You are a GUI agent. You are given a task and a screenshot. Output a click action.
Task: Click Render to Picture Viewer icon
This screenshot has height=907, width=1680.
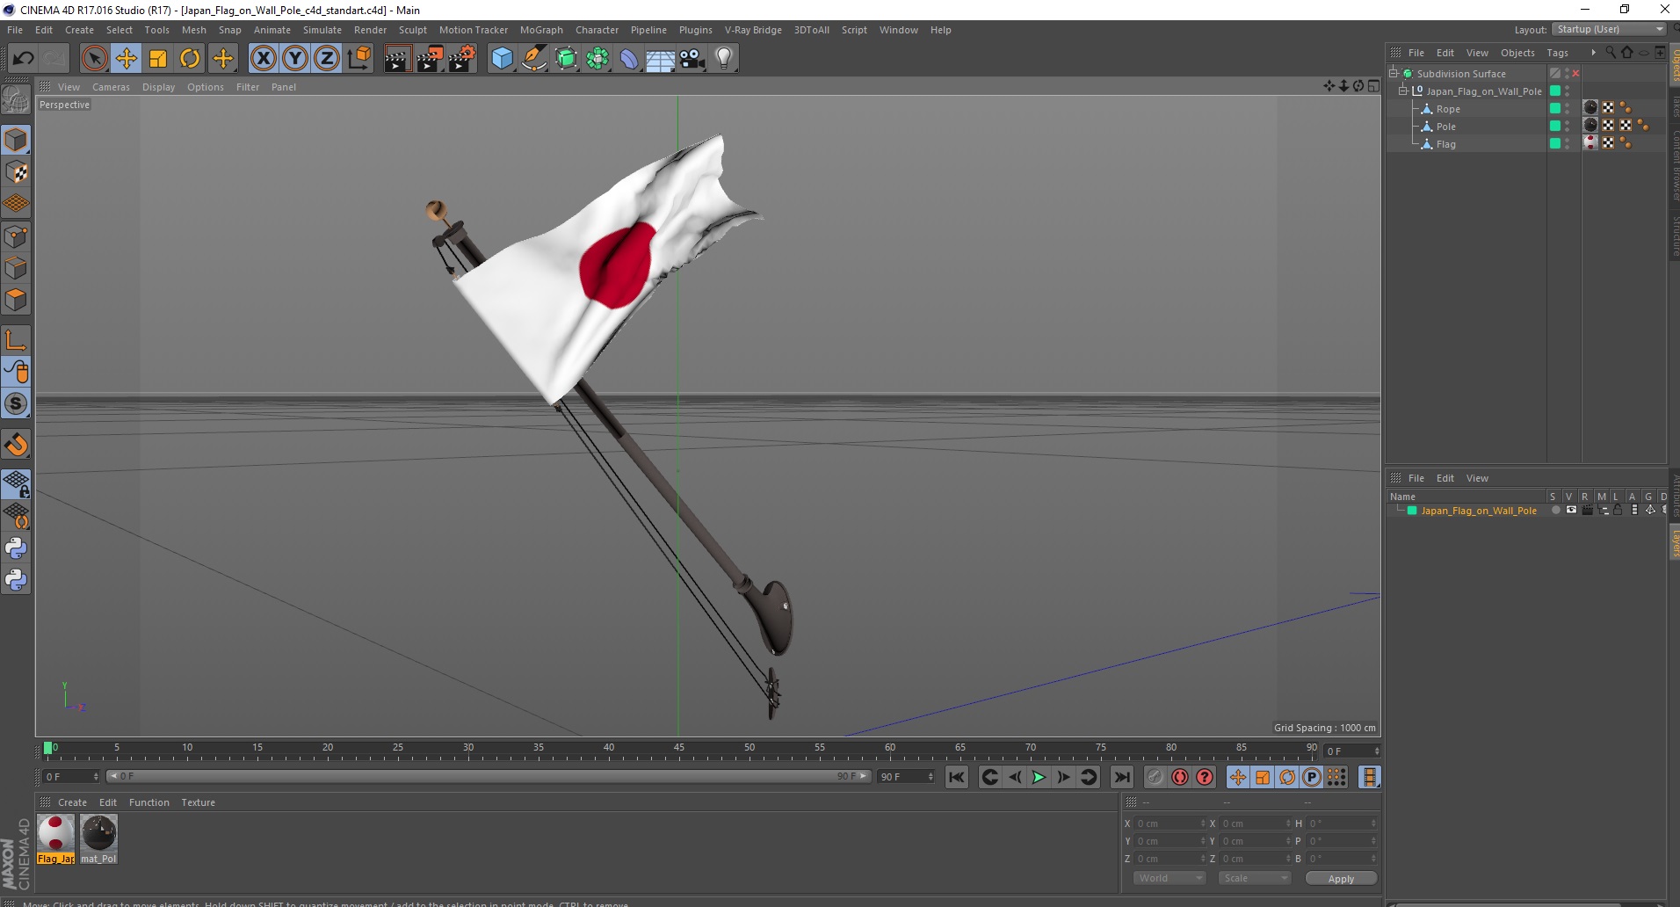coord(430,59)
